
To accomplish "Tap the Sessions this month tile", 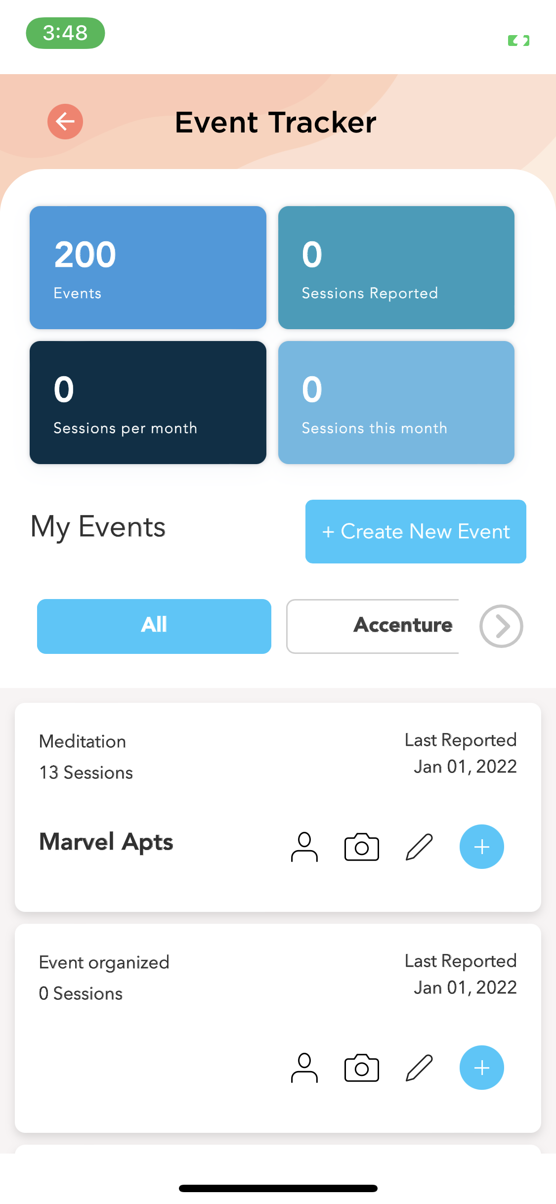I will pyautogui.click(x=396, y=402).
